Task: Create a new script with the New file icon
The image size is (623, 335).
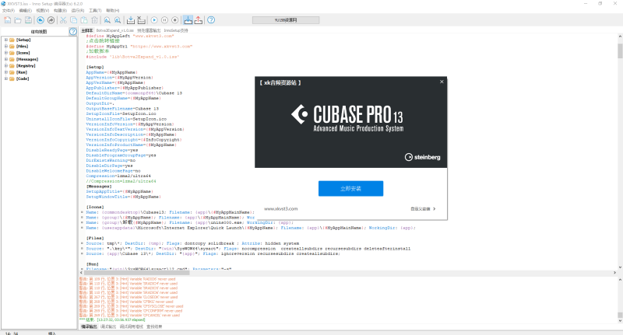Action: [x=8, y=20]
